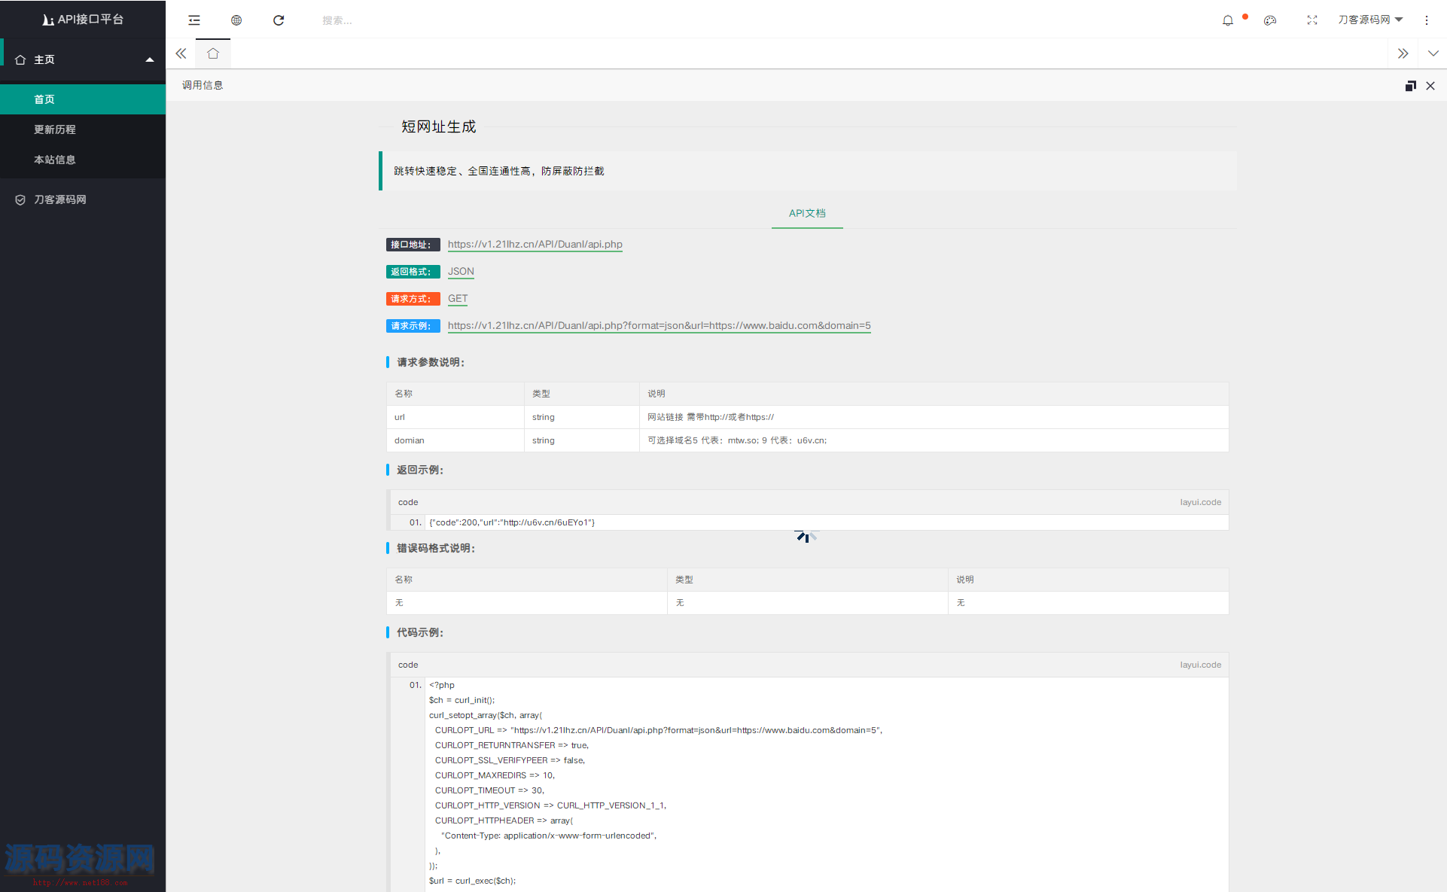Open 本站信息 in the sidebar

pos(83,160)
